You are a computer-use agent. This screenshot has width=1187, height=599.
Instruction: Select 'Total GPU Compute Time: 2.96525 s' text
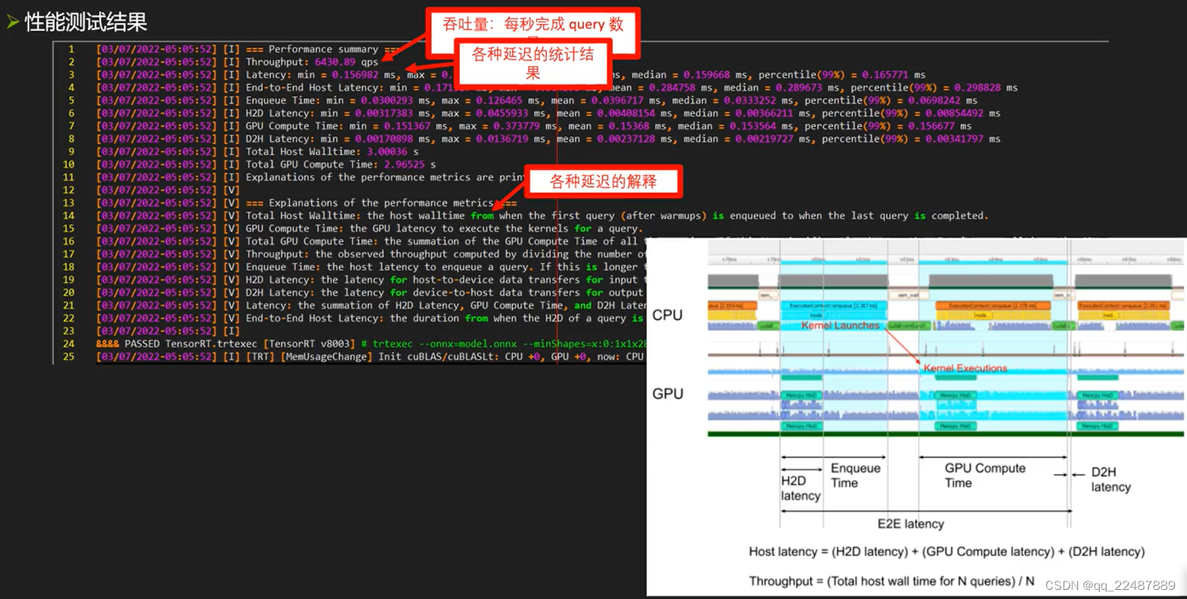coord(341,165)
